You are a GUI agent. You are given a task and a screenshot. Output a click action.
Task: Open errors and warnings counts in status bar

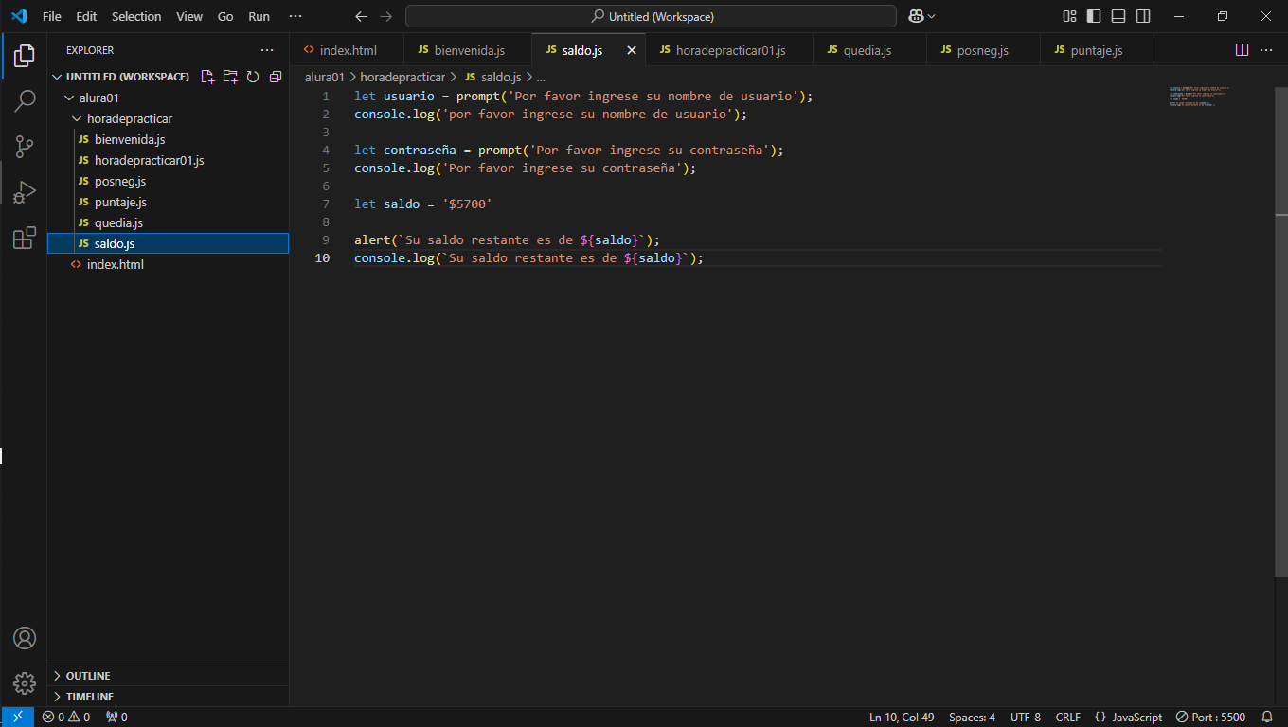click(x=66, y=717)
